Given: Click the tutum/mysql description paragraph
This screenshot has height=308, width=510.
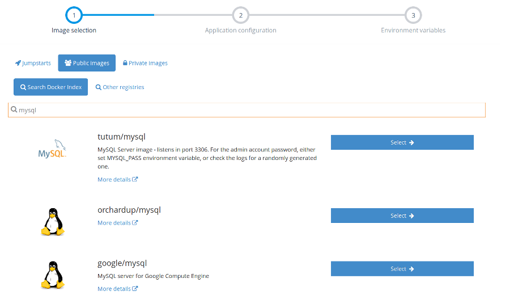Looking at the screenshot, I should pos(207,158).
